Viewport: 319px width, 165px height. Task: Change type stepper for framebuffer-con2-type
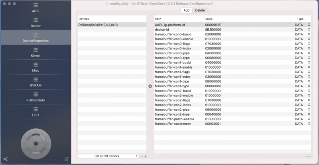tap(309, 114)
